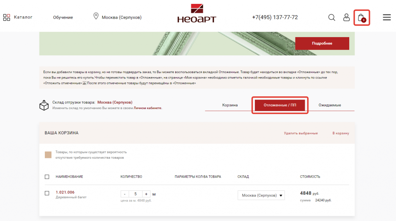The height and width of the screenshot is (221, 396).
Task: Click the beige availability legend swatch
Action: click(x=48, y=155)
